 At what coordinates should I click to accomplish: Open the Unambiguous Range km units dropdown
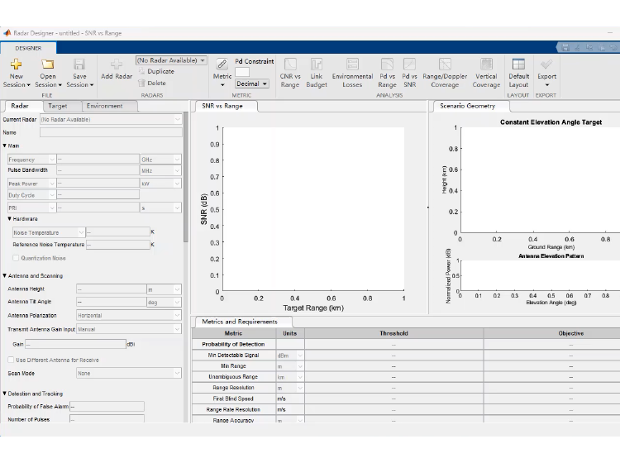pos(289,377)
